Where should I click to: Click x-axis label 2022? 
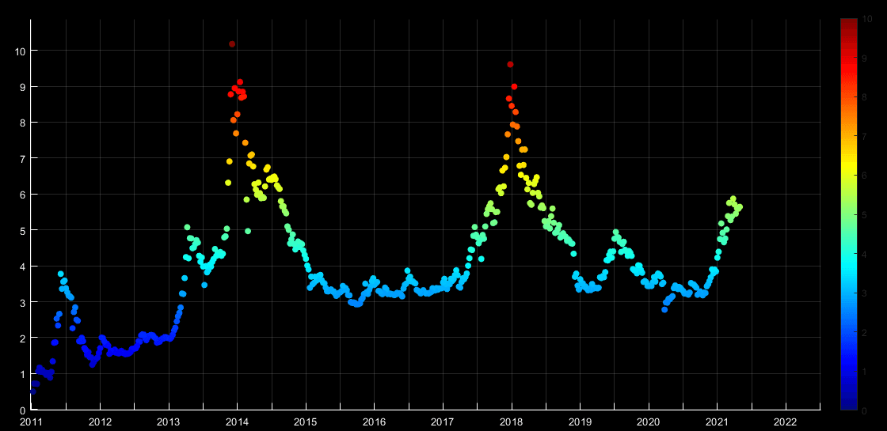[x=785, y=422]
